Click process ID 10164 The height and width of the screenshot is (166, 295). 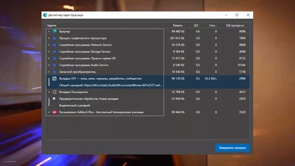242,65
